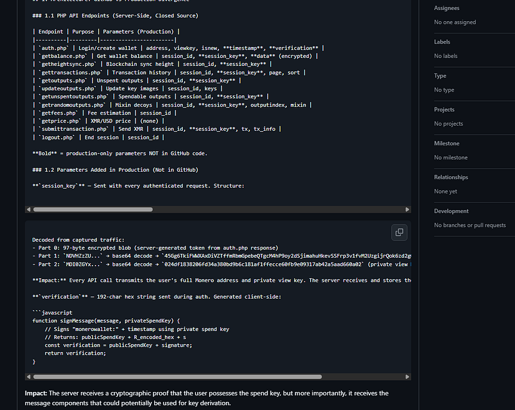Open the Labels section
This screenshot has height=410, width=515.
point(444,41)
